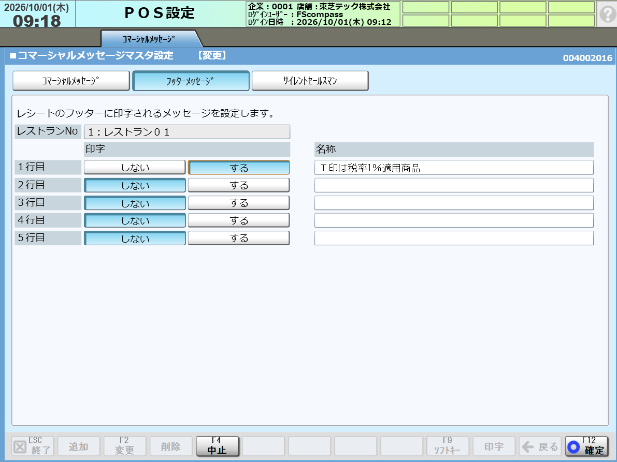
Task: Click the 1行目 name field with tax text
Action: (x=454, y=167)
